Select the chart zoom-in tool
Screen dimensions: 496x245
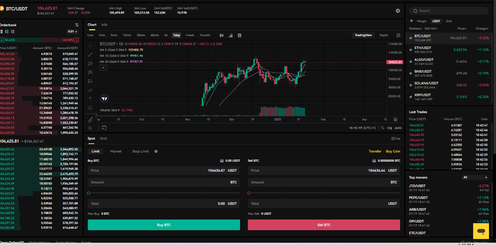coord(90,128)
